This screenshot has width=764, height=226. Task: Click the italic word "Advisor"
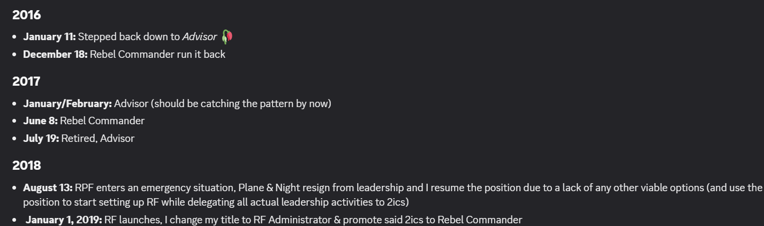tap(199, 37)
